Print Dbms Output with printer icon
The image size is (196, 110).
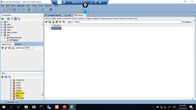coord(13,48)
